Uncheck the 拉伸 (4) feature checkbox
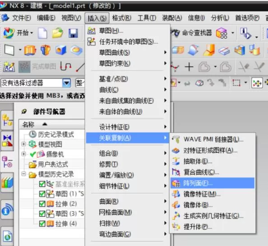The height and width of the screenshot is (246, 268). click(x=42, y=223)
